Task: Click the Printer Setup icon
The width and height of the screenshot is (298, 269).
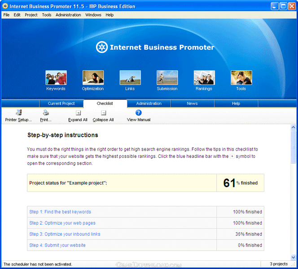Action: pyautogui.click(x=19, y=113)
